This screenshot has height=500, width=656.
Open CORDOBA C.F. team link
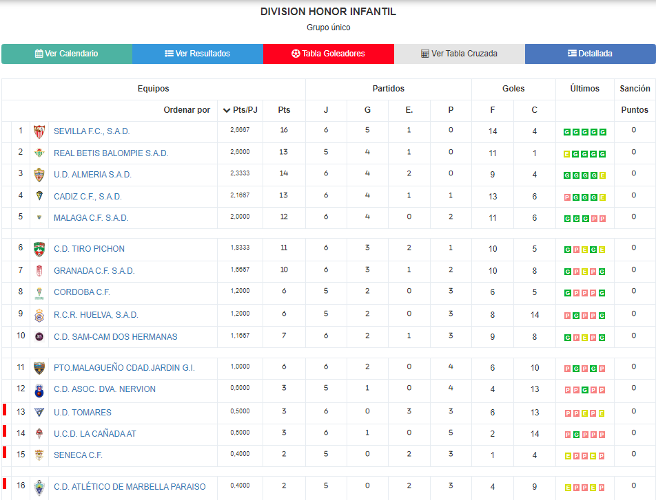pyautogui.click(x=81, y=292)
